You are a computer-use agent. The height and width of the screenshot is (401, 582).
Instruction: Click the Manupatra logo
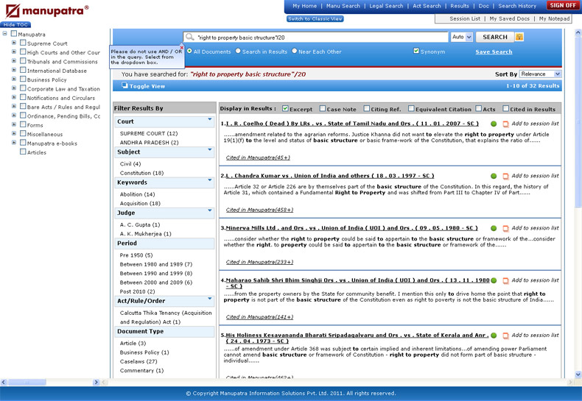(46, 10)
